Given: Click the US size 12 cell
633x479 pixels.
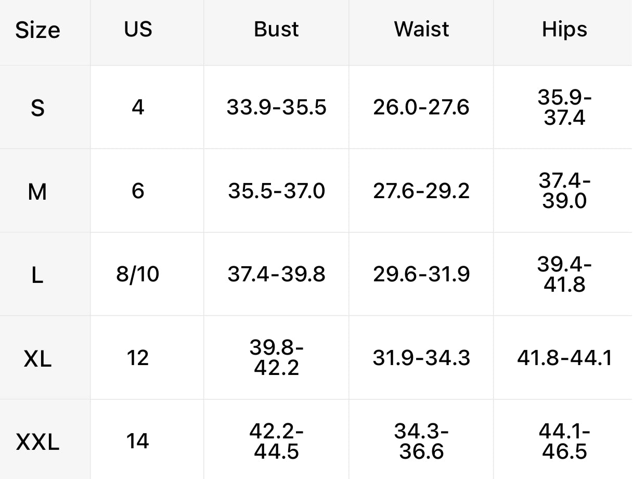Looking at the screenshot, I should (x=138, y=358).
